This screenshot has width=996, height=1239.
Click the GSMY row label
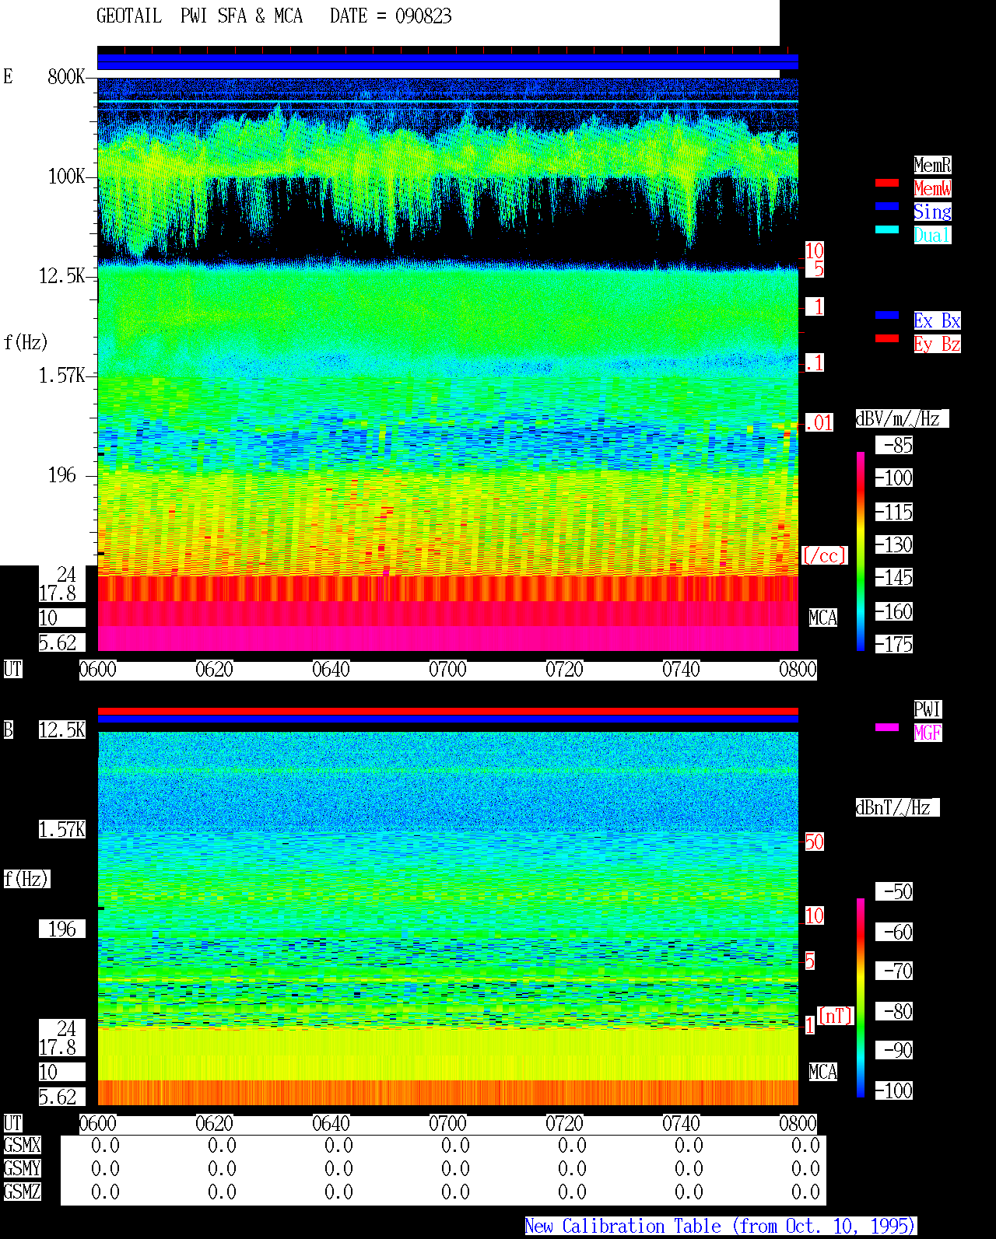(x=22, y=1168)
